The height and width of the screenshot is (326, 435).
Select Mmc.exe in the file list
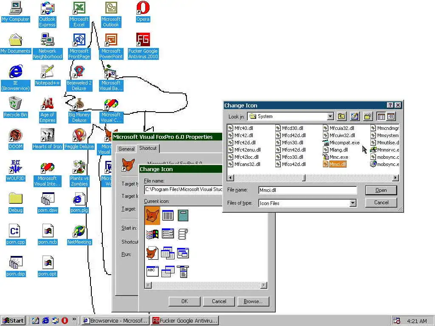(336, 157)
